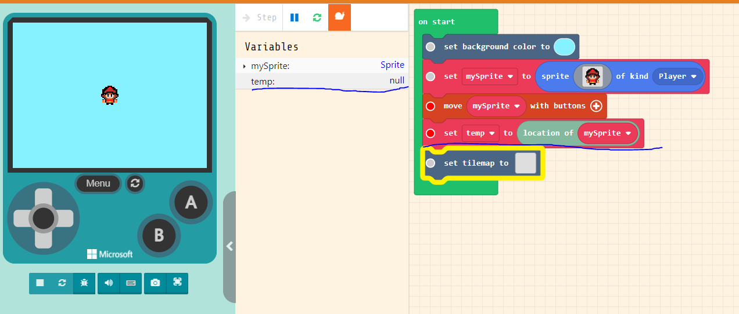Mute the simulator audio
739x314 pixels.
point(109,283)
